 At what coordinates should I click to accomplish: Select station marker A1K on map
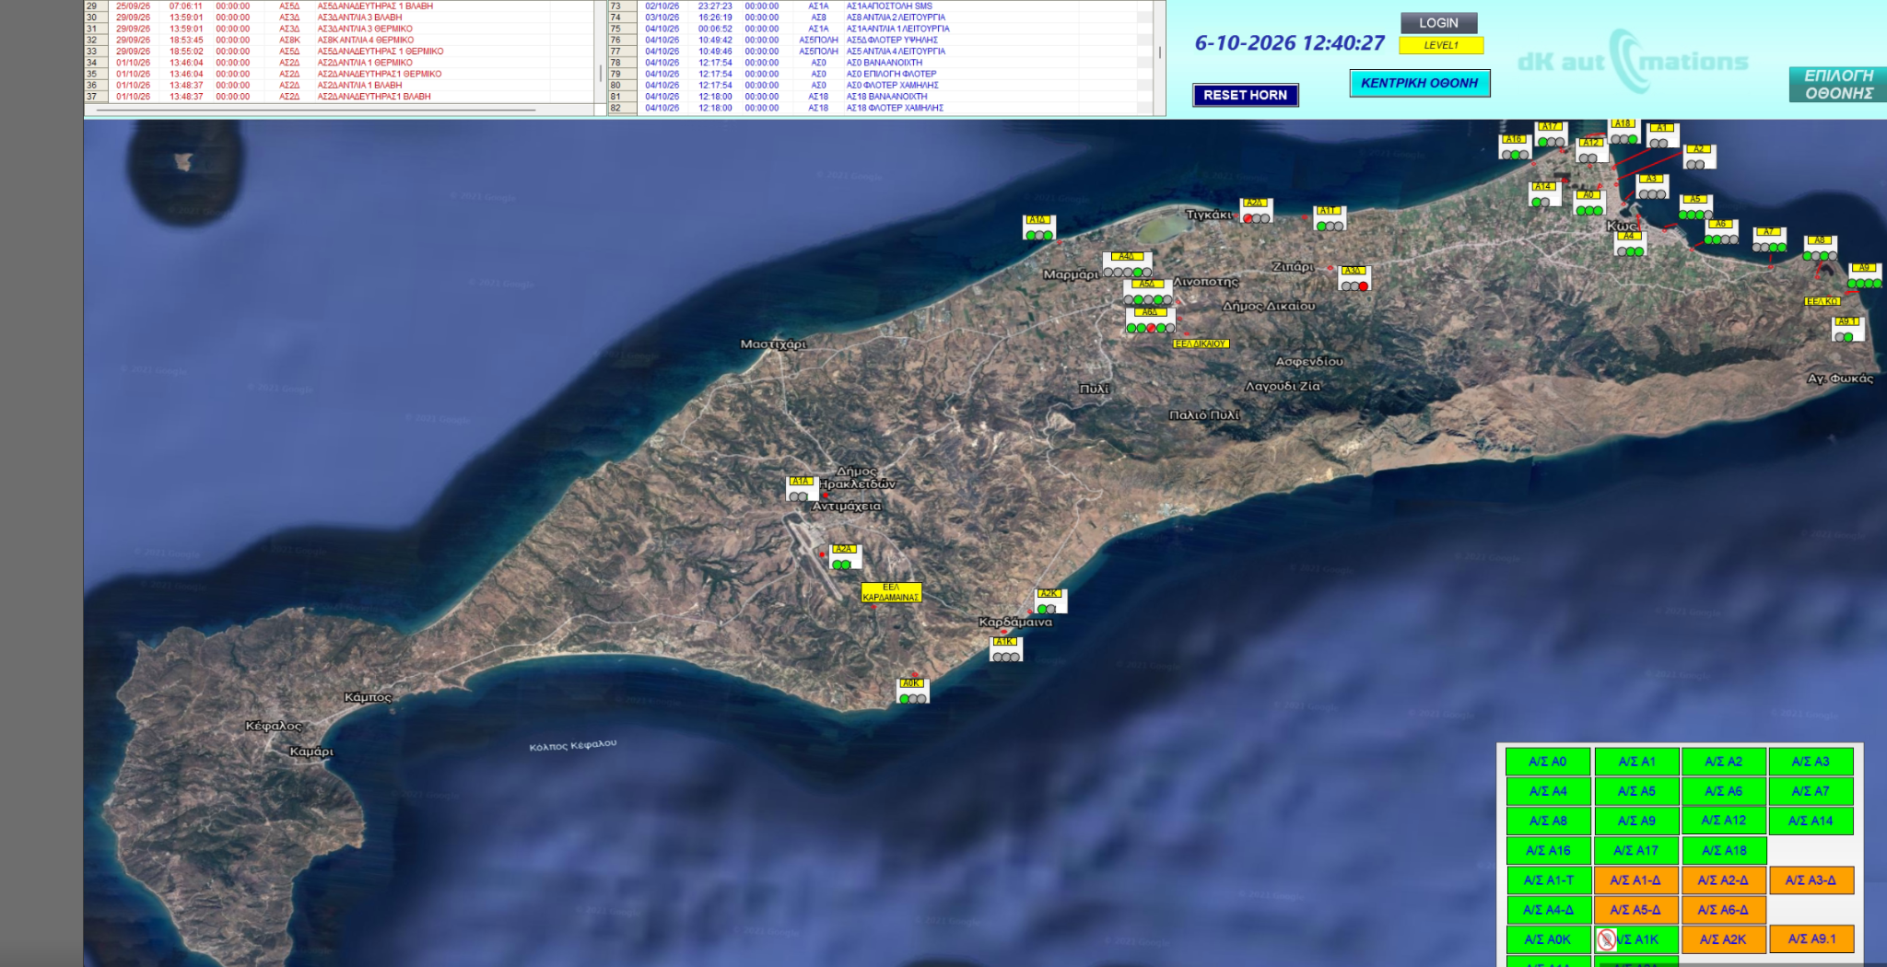pyautogui.click(x=1006, y=649)
